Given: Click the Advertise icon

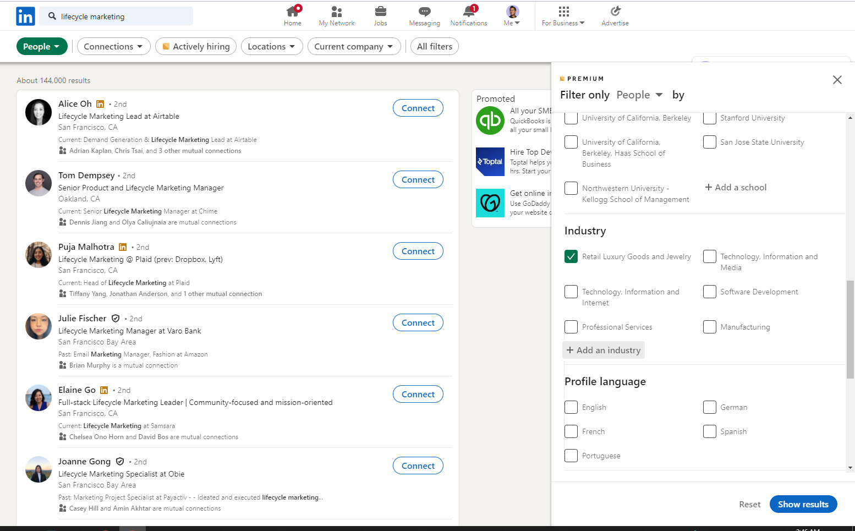Looking at the screenshot, I should tap(615, 11).
